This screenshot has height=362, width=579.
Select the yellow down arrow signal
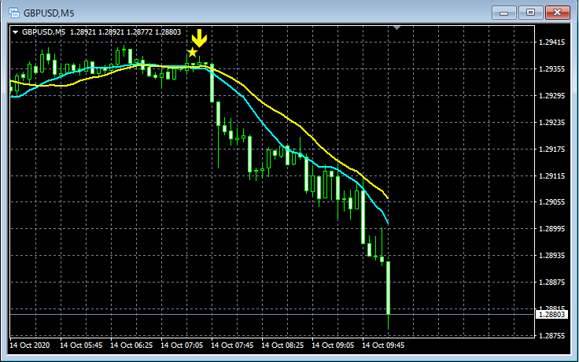pyautogui.click(x=199, y=39)
